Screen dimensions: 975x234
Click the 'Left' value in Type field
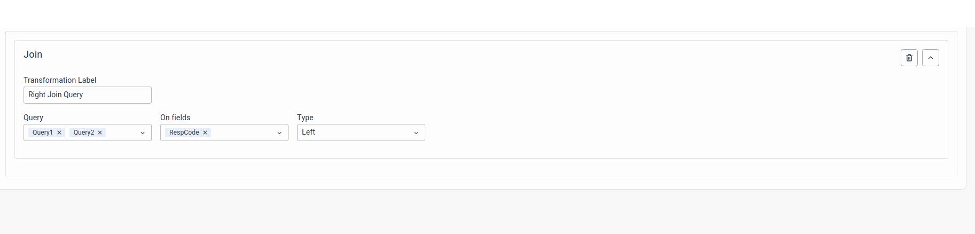309,132
